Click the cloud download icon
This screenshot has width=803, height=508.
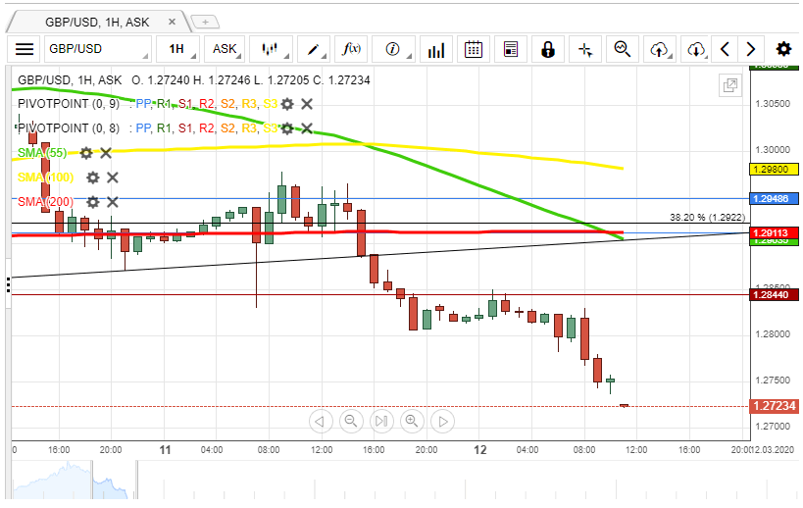tap(695, 49)
